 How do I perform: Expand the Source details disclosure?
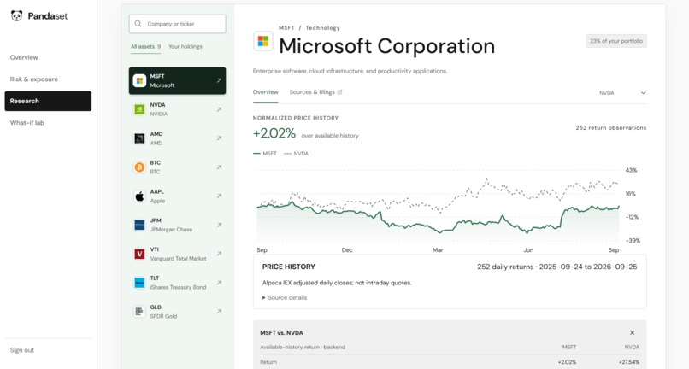pyautogui.click(x=285, y=297)
